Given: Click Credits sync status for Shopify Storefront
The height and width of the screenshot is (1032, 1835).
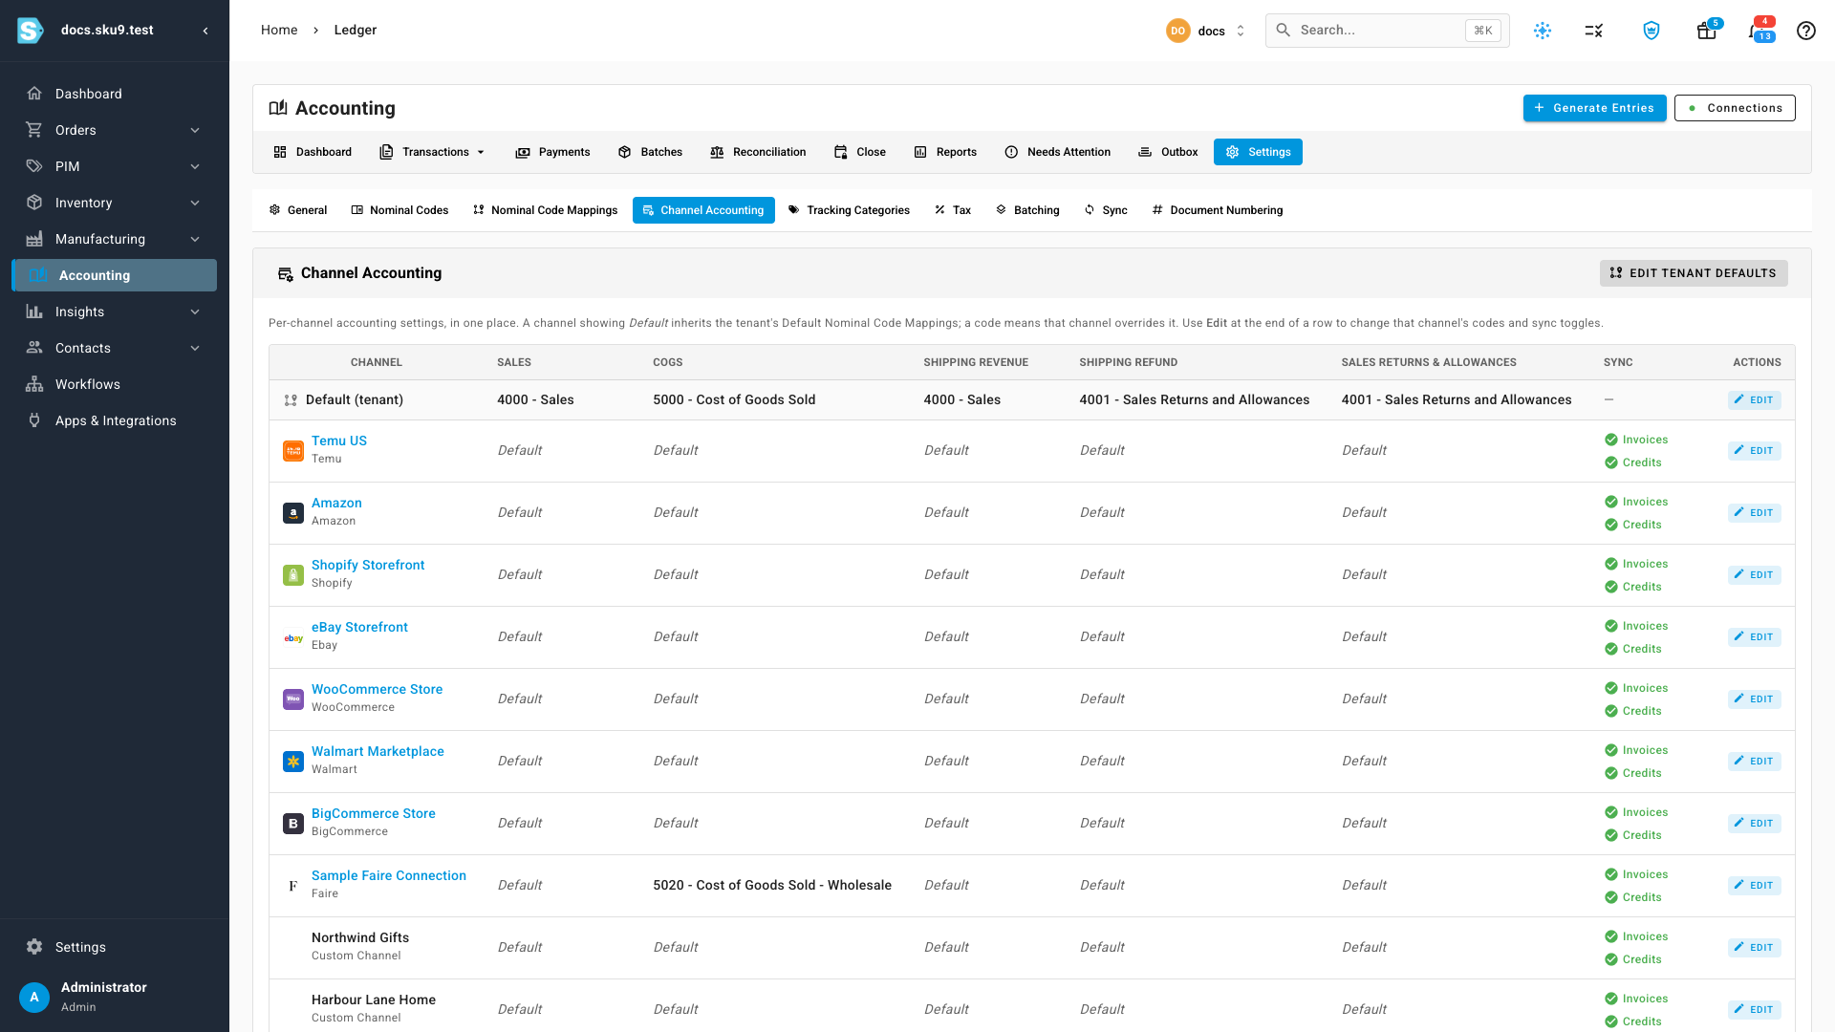Looking at the screenshot, I should tap(1633, 587).
